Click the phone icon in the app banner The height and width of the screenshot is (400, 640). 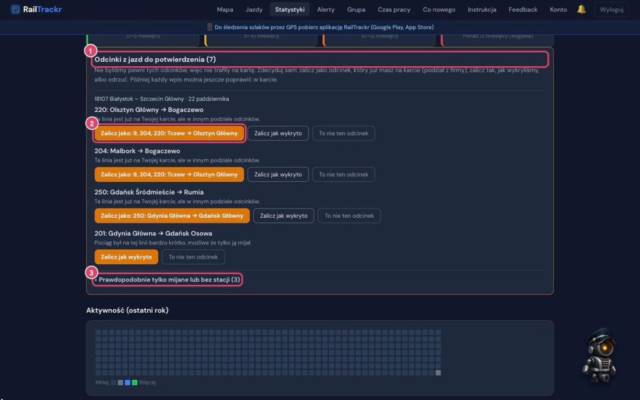coord(209,27)
